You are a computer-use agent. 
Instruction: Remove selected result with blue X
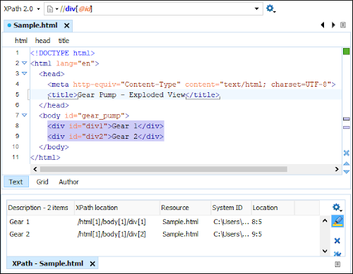(x=337, y=241)
